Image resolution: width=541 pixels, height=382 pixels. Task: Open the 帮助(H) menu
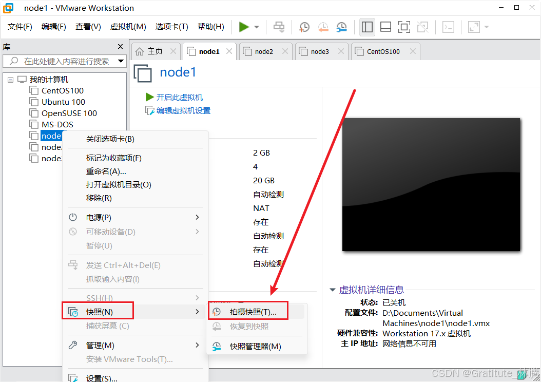click(211, 27)
